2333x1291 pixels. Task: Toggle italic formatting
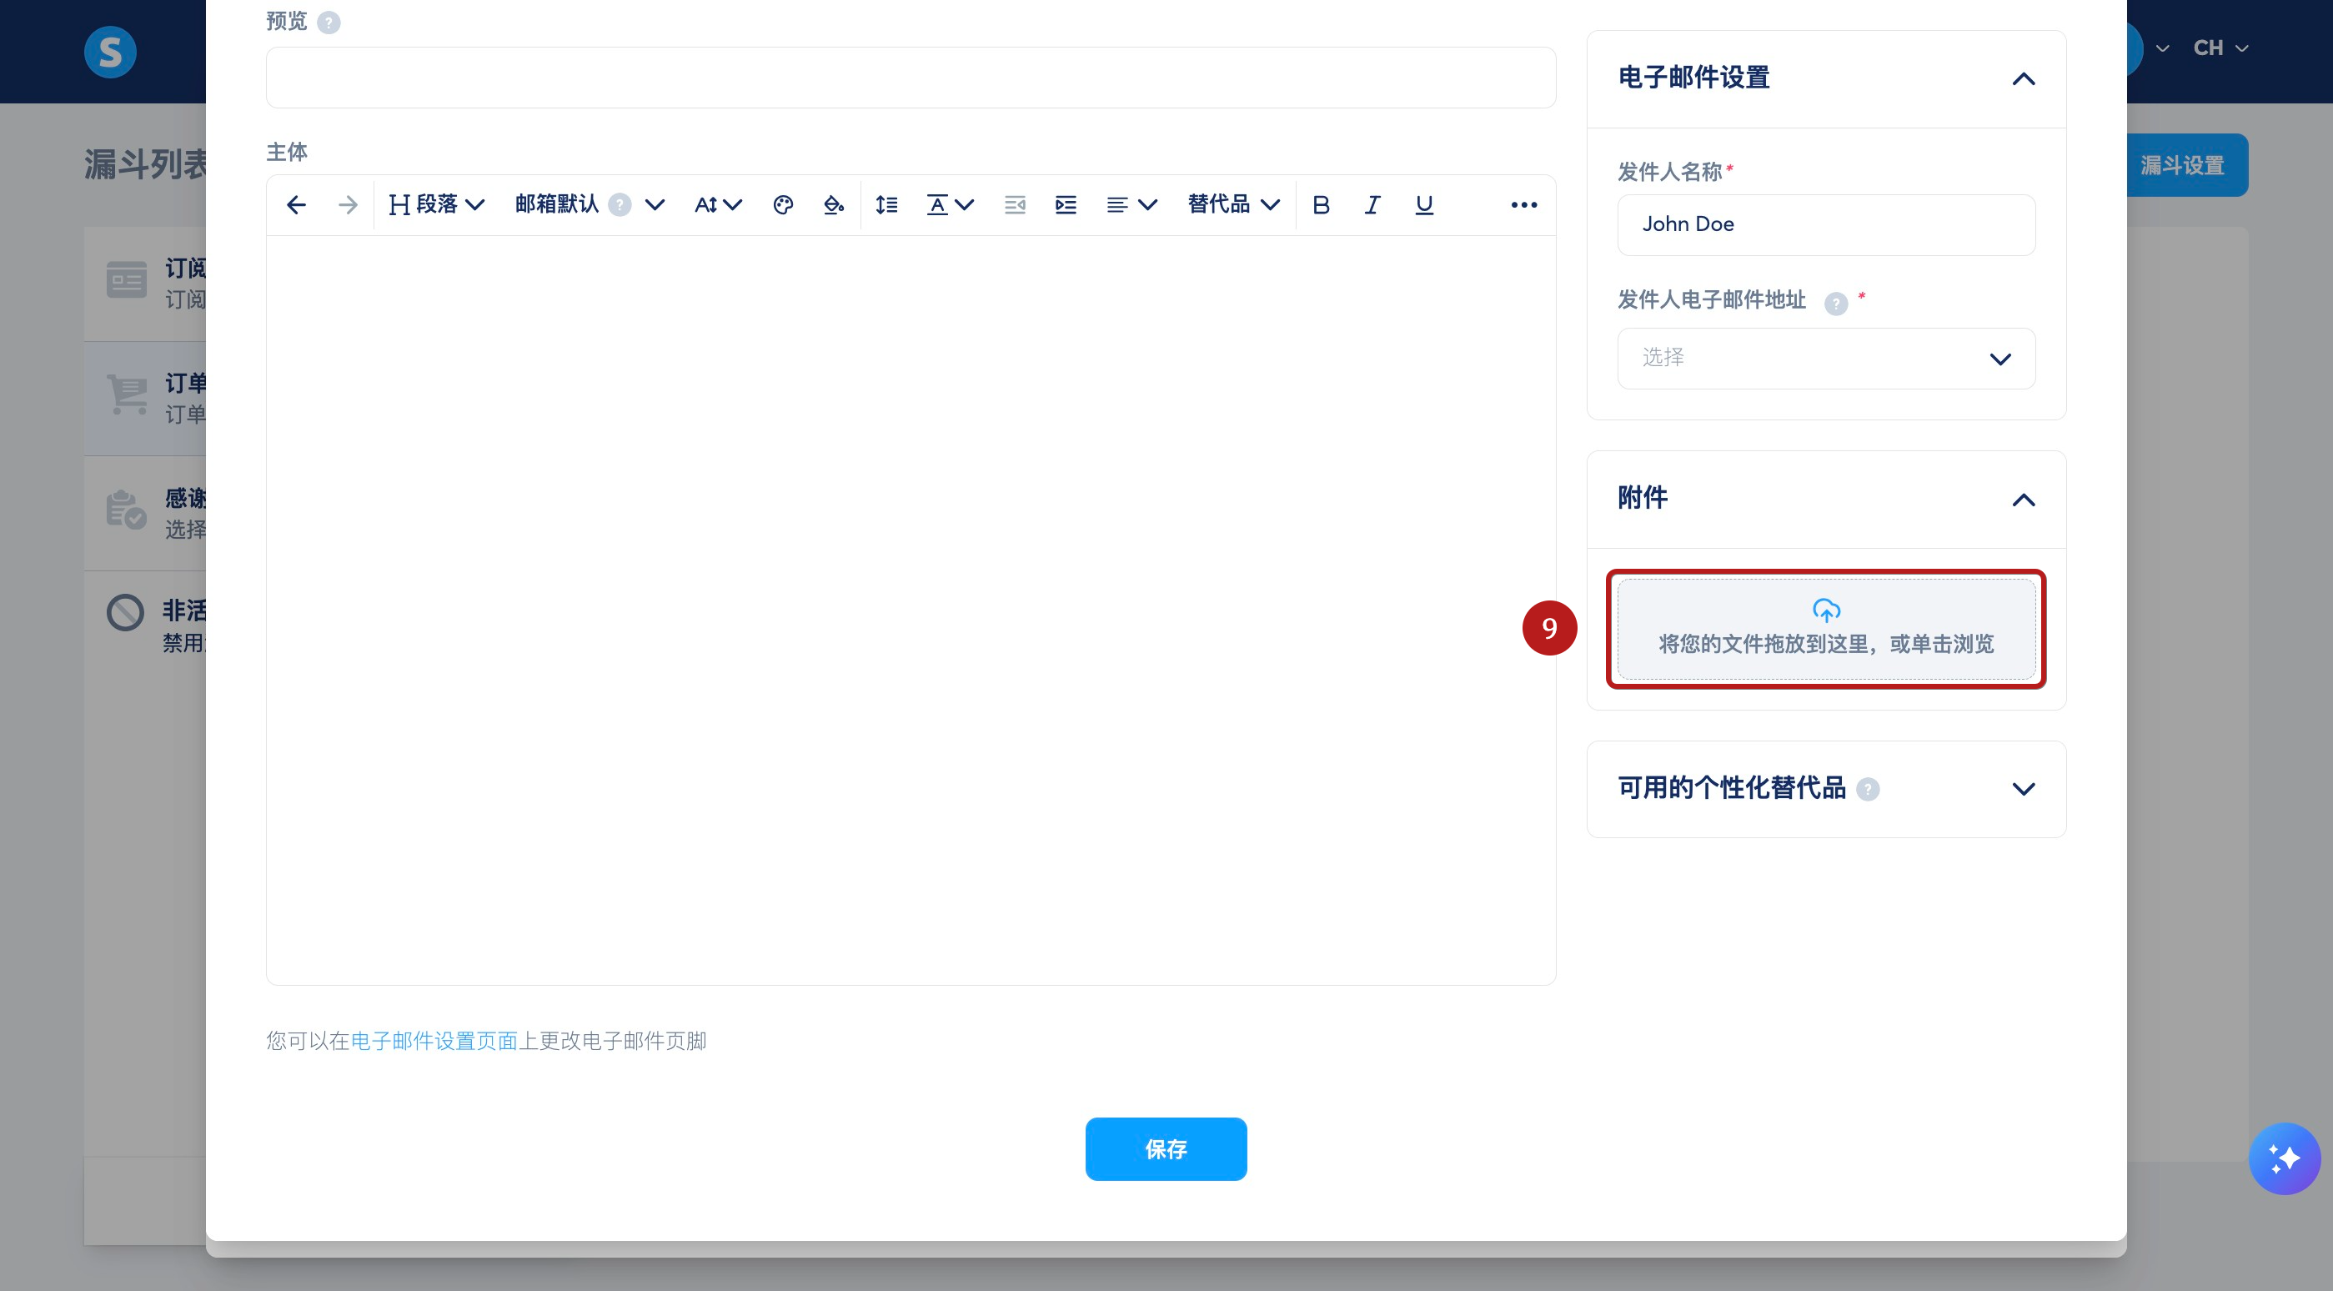click(1372, 205)
